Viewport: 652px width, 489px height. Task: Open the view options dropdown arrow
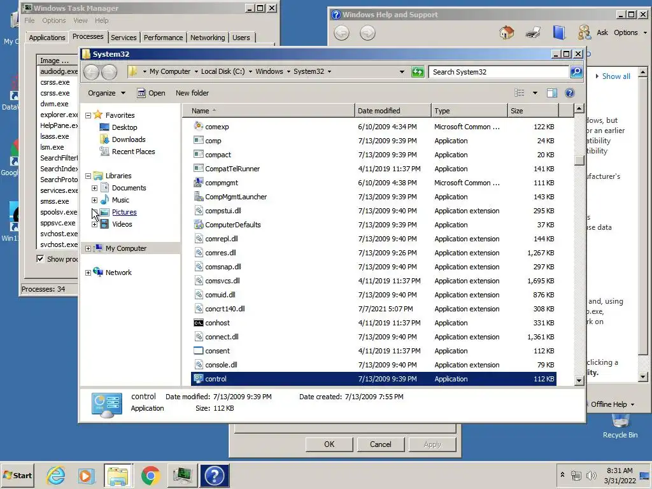pos(535,93)
